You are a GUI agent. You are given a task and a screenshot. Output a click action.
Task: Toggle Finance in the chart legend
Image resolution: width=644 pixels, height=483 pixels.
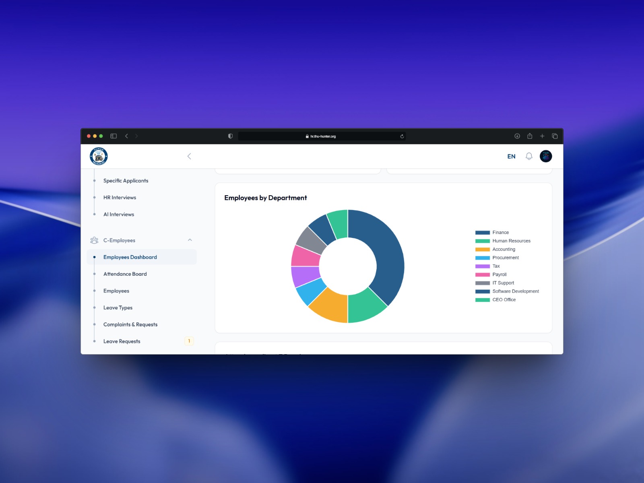coord(500,233)
